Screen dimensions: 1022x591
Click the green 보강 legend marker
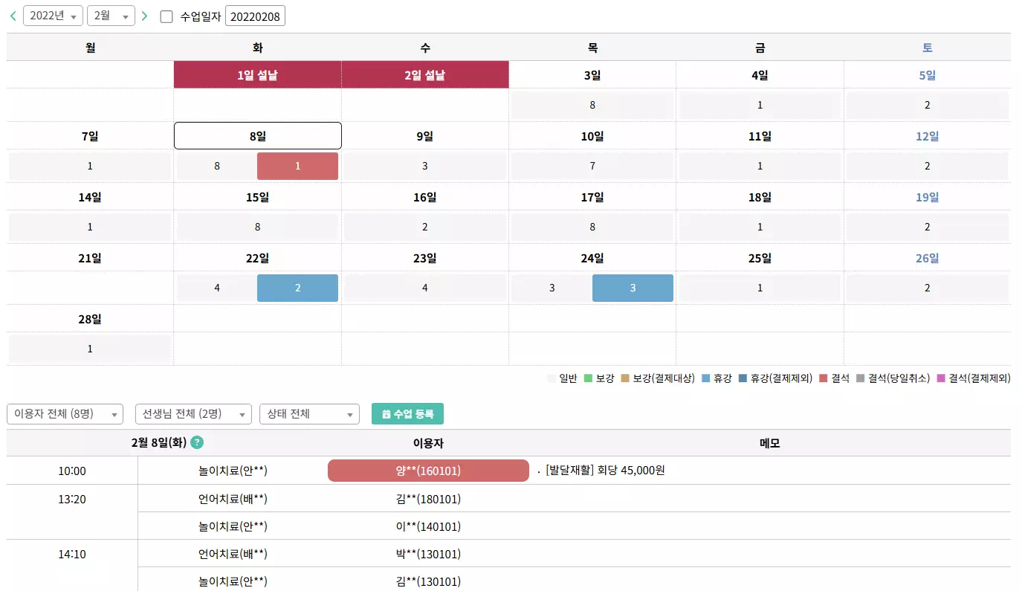587,379
